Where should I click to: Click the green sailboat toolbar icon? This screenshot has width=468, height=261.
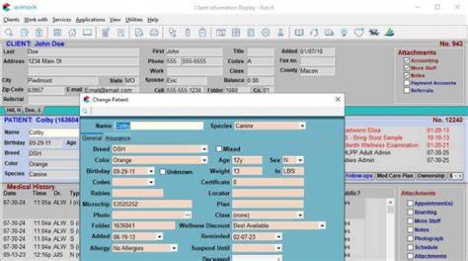coord(389,33)
